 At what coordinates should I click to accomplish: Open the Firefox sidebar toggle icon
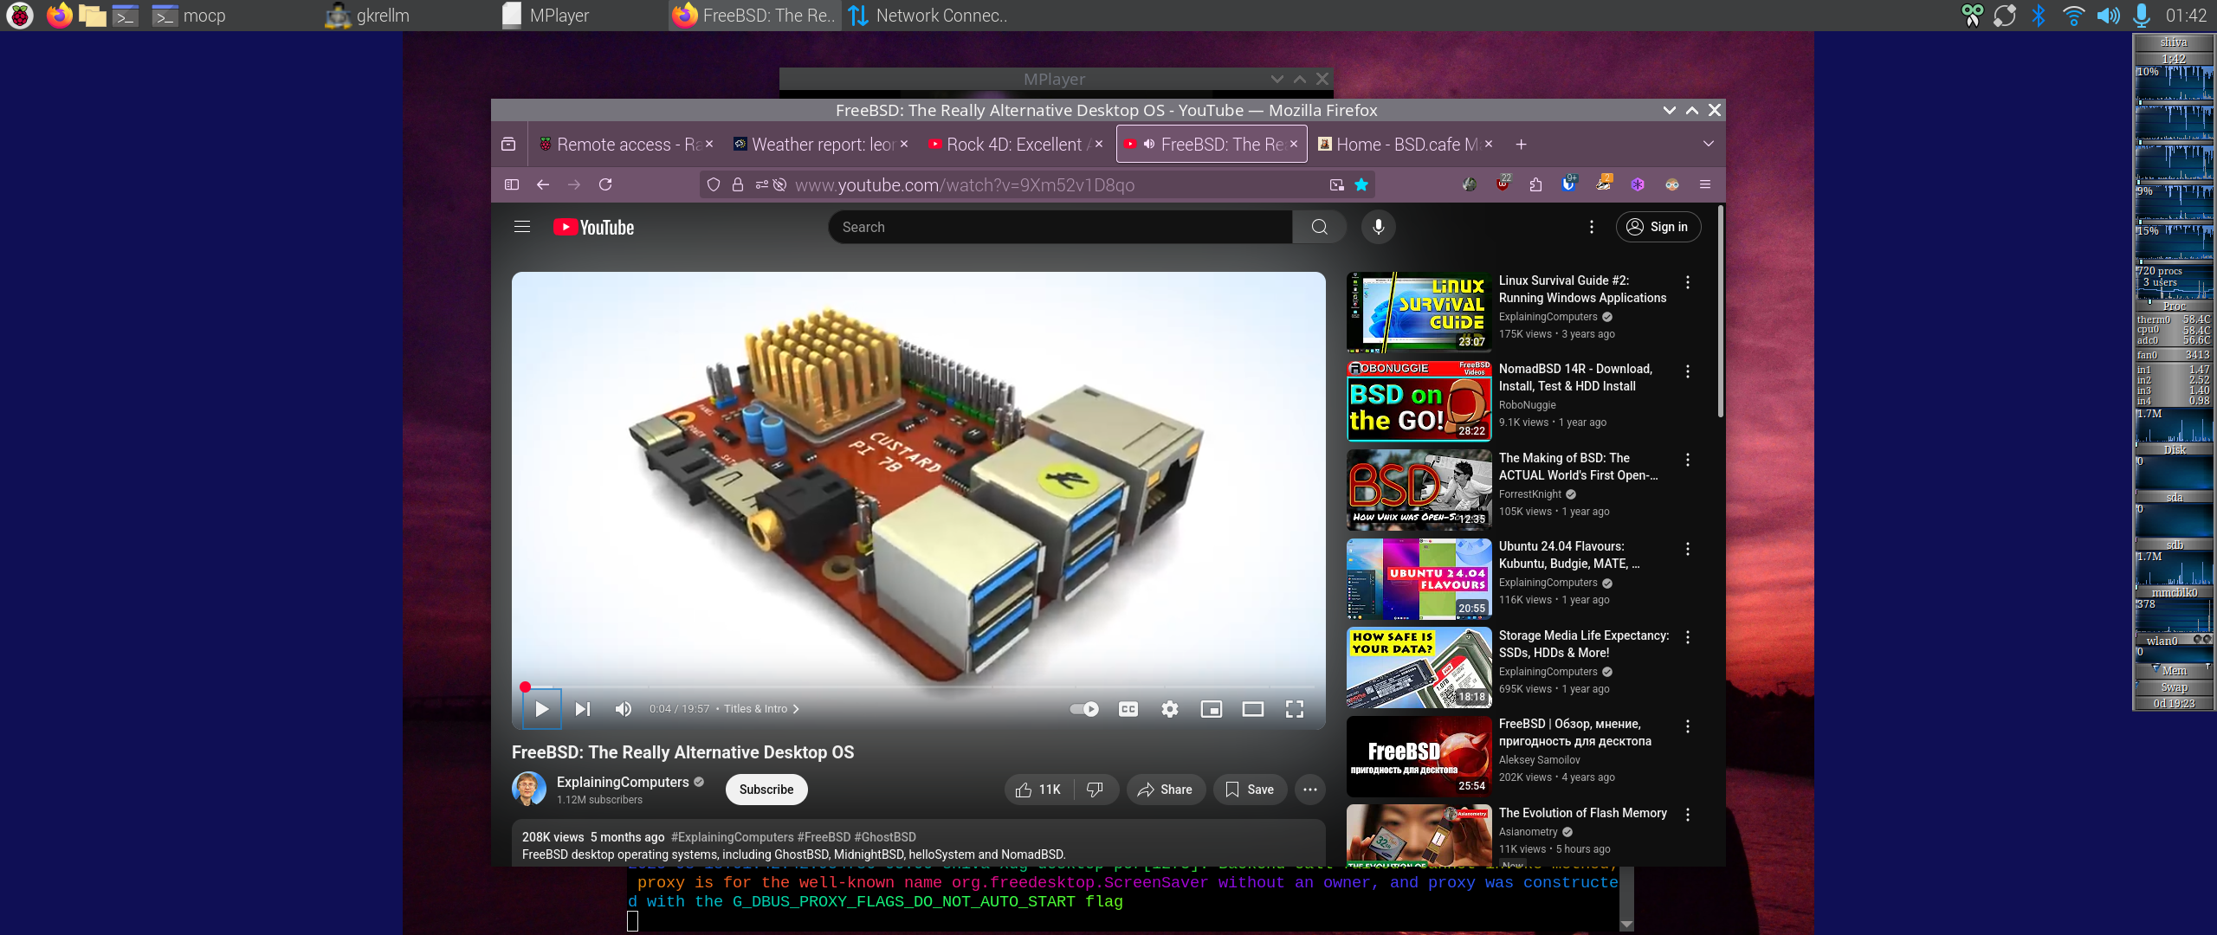[512, 184]
